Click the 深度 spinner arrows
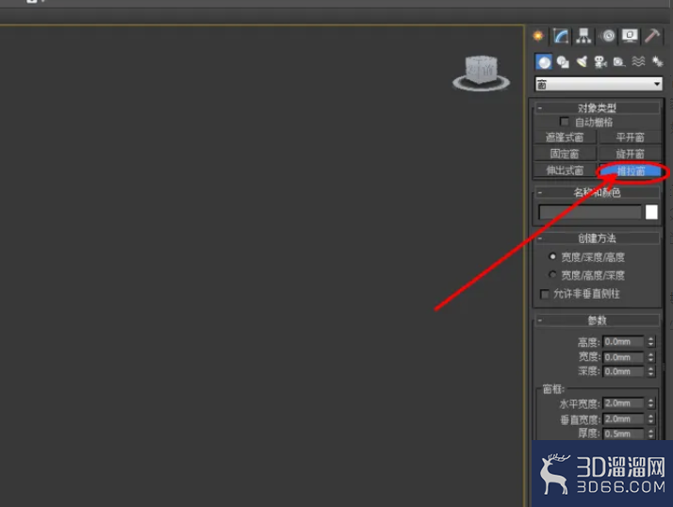 (650, 371)
